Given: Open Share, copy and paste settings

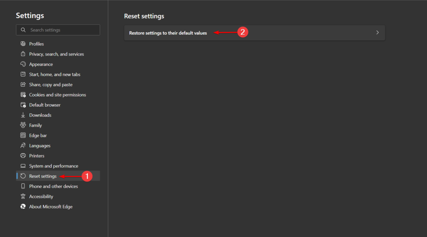Looking at the screenshot, I should click(51, 85).
